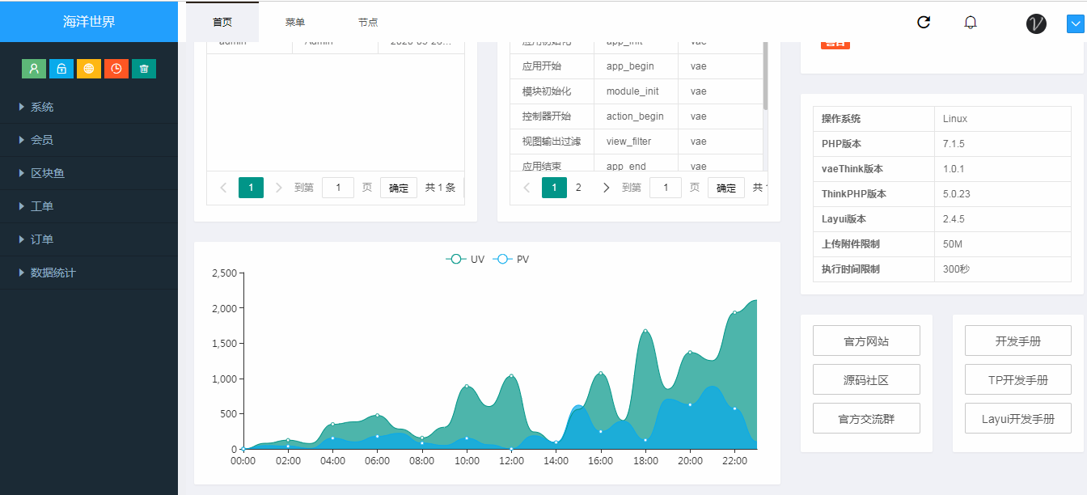Switch to the 菜单 tab
Screen dimensions: 1087x495
click(295, 23)
